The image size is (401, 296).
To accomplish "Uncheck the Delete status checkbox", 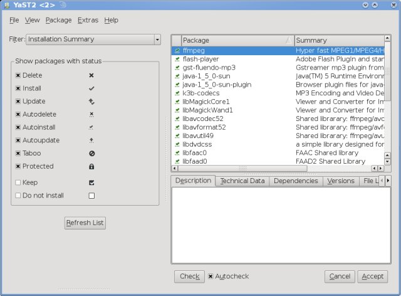I will pos(18,75).
